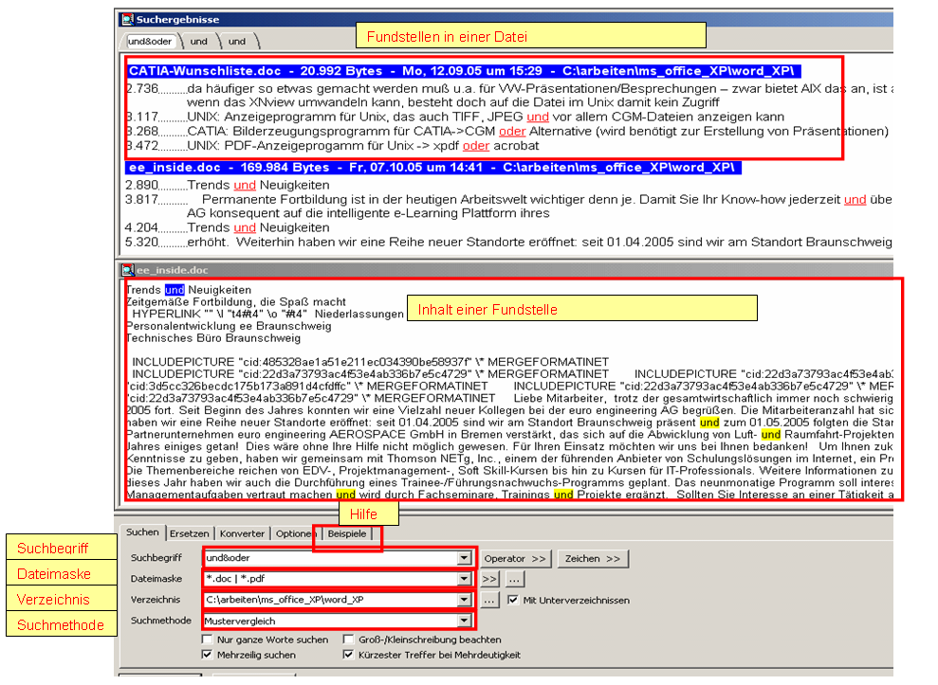
Task: Switch to the Optionen tab
Action: pyautogui.click(x=294, y=533)
